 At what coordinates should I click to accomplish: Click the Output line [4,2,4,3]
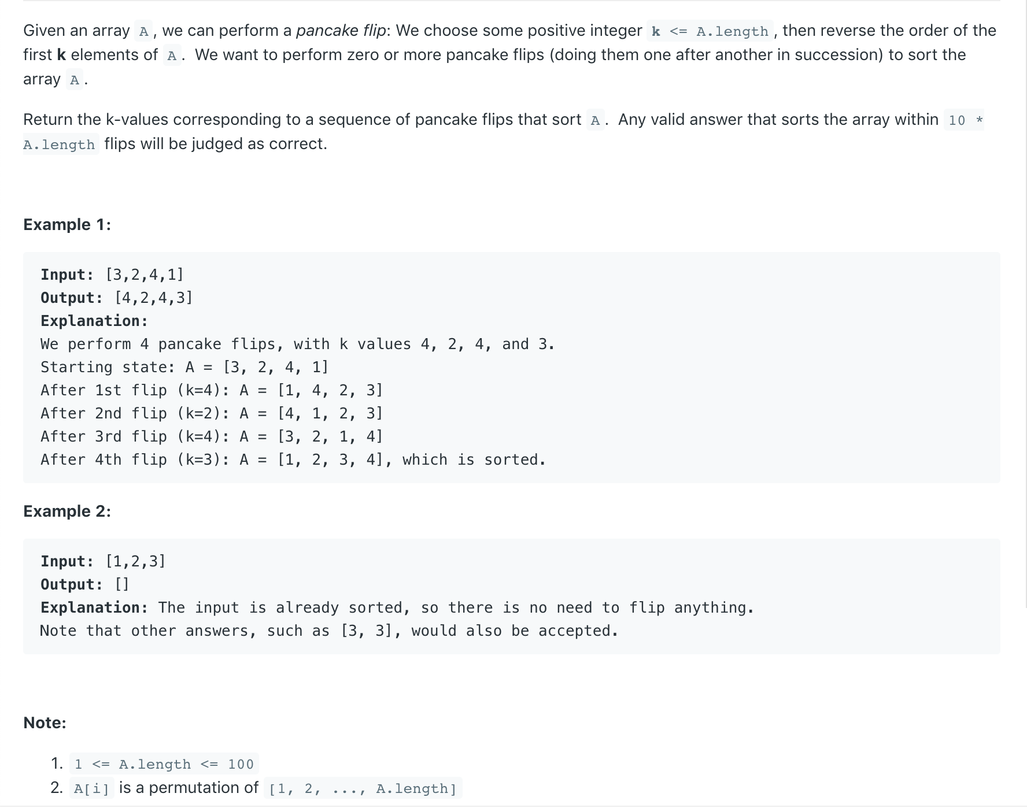(117, 298)
